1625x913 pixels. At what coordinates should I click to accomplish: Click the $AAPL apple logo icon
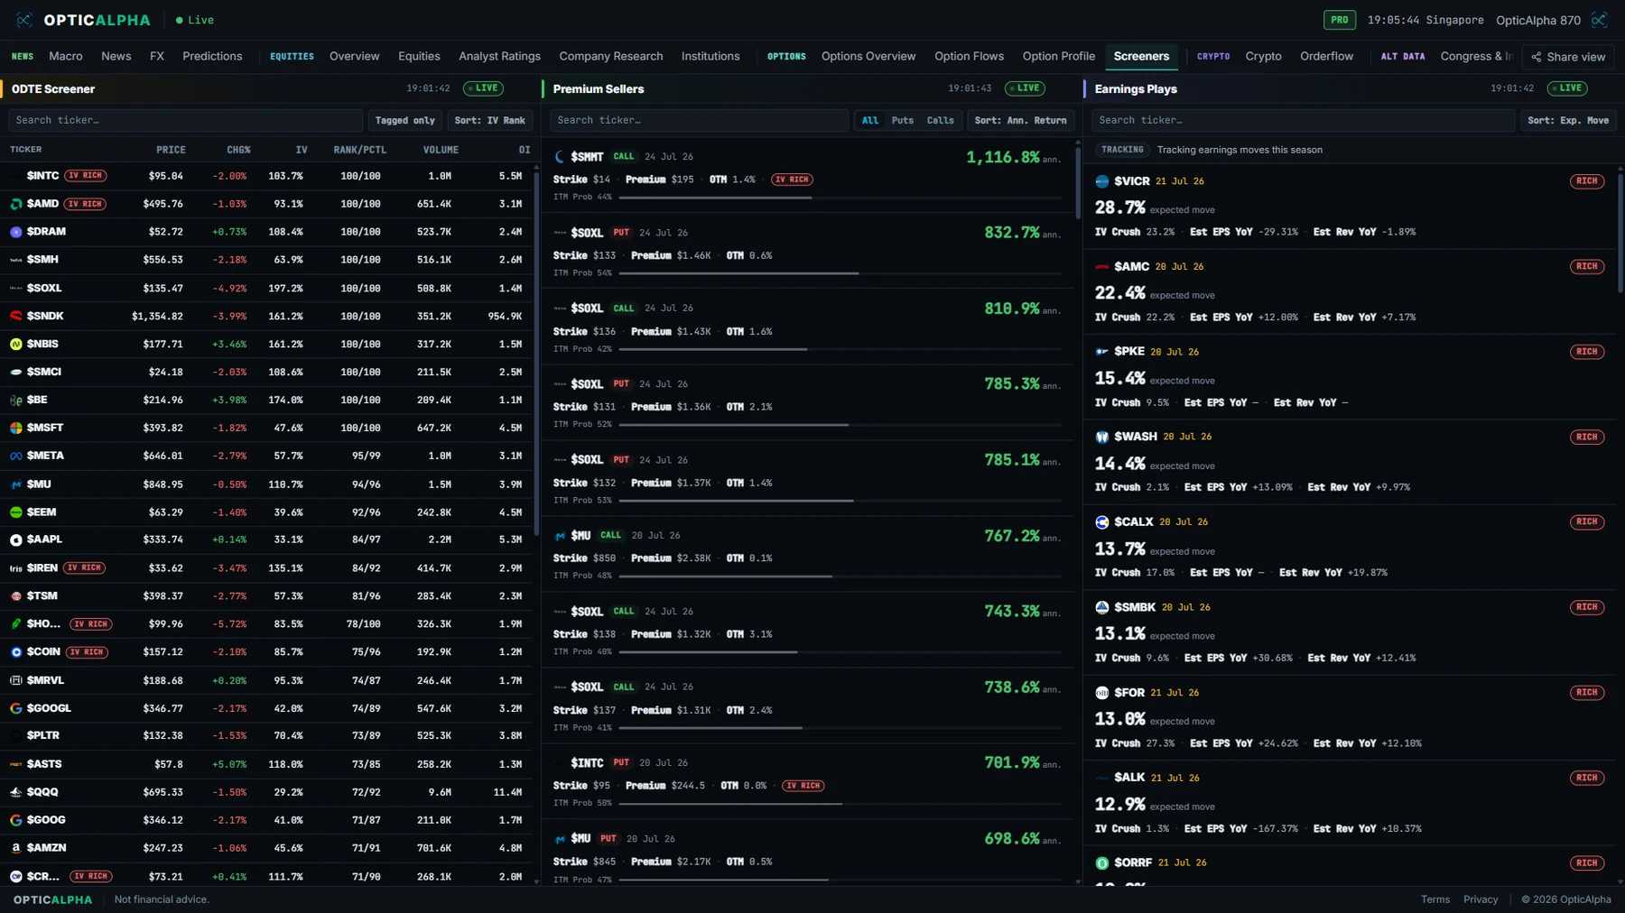click(x=16, y=539)
